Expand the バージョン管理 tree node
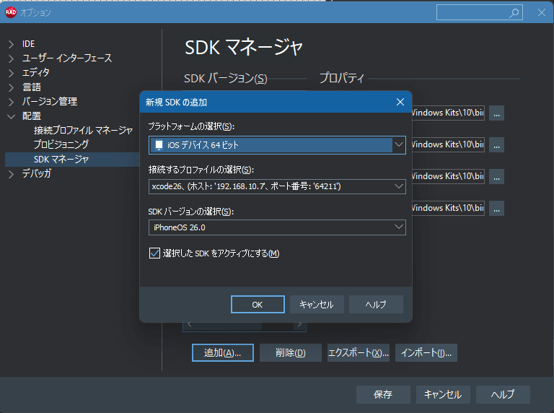The height and width of the screenshot is (413, 554). (11, 102)
